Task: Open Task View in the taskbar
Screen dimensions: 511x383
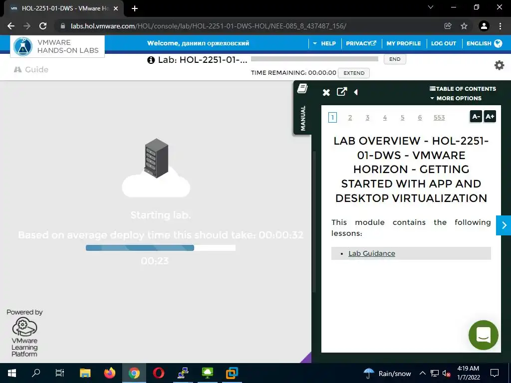Action: click(60, 373)
